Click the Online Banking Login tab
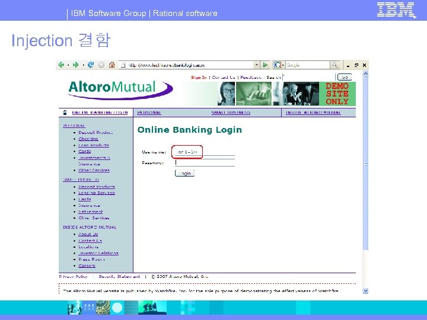427x320 pixels. pyautogui.click(x=100, y=113)
